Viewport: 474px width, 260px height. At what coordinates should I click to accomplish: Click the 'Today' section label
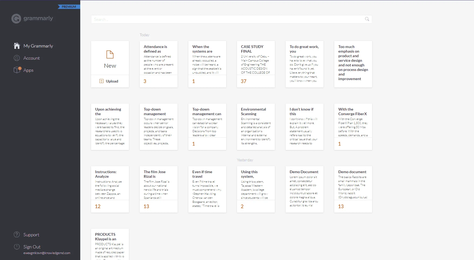point(144,35)
